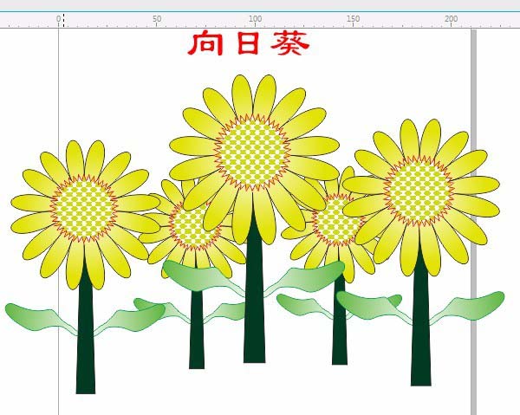Select the far-left green leaf
Image resolution: width=520 pixels, height=415 pixels.
point(42,318)
